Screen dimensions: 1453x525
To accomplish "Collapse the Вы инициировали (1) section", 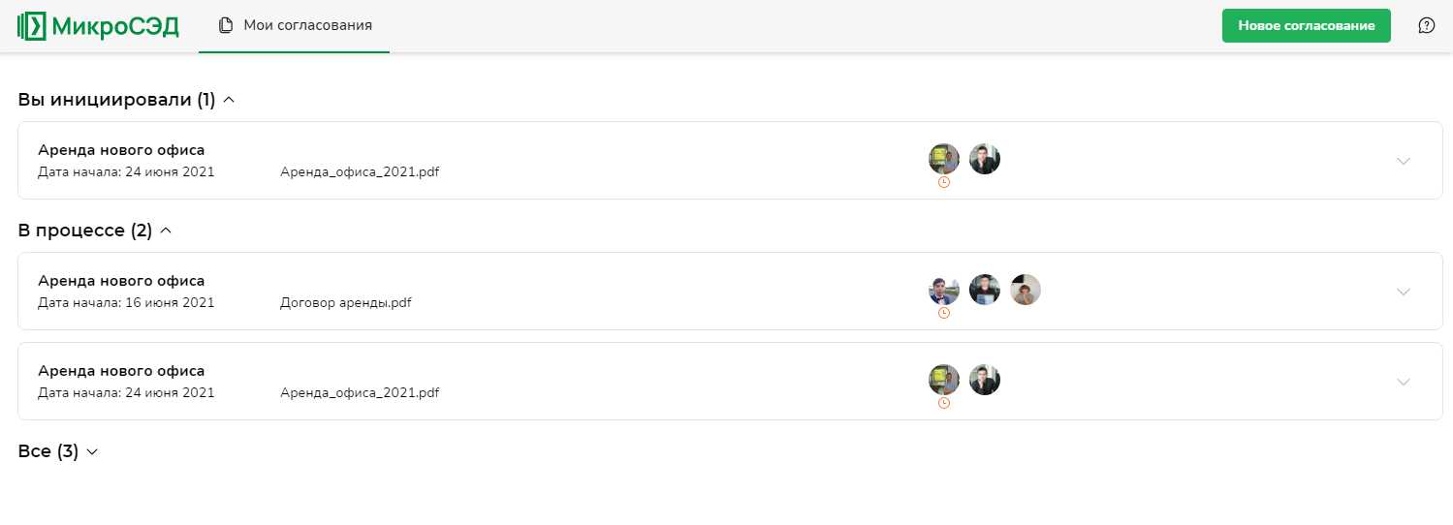I will (229, 100).
